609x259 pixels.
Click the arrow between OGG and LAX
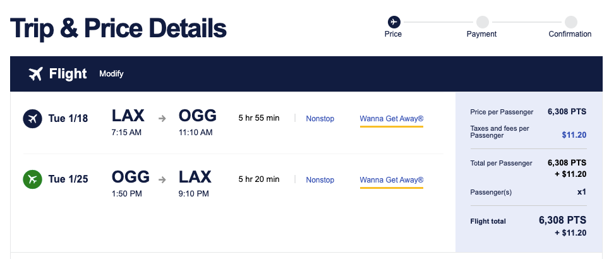(x=162, y=179)
